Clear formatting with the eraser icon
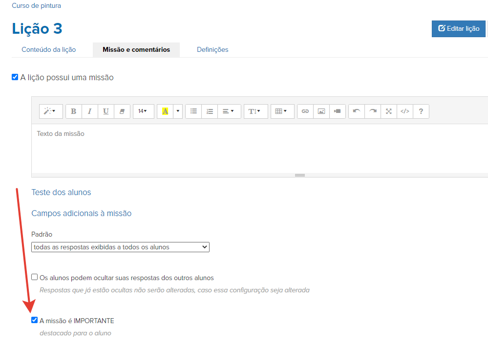This screenshot has width=488, height=349. pyautogui.click(x=122, y=111)
